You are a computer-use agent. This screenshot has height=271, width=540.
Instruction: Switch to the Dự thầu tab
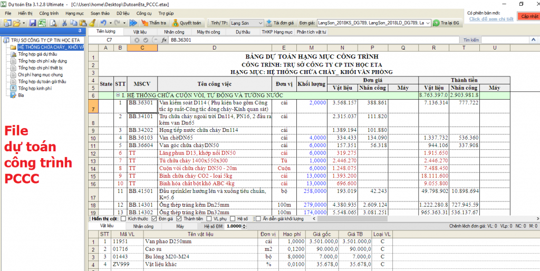(243, 32)
